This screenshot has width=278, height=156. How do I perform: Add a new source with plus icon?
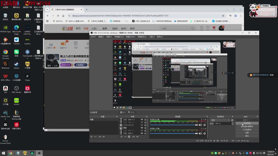click(121, 137)
